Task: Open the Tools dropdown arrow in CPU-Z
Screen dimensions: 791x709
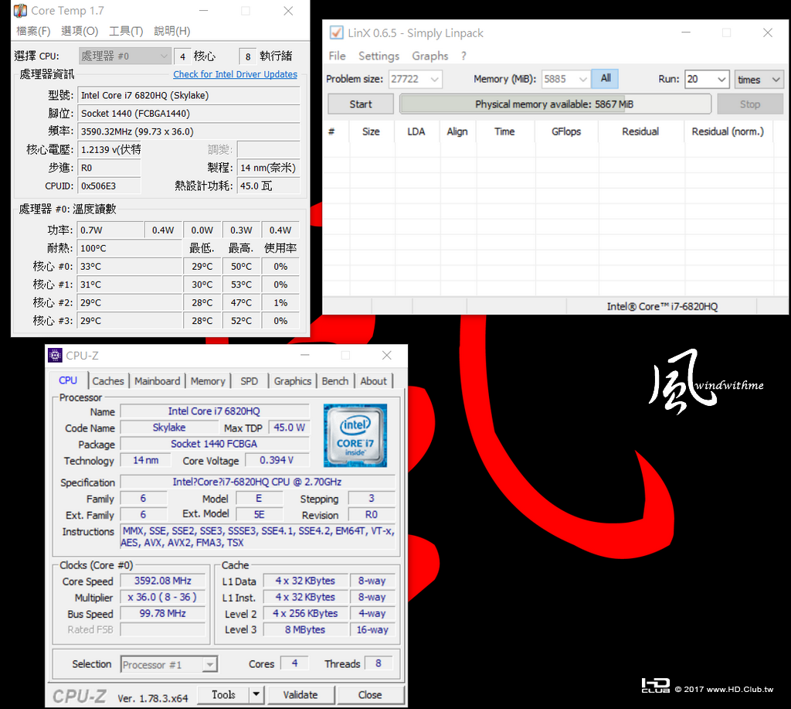Action: pyautogui.click(x=256, y=694)
